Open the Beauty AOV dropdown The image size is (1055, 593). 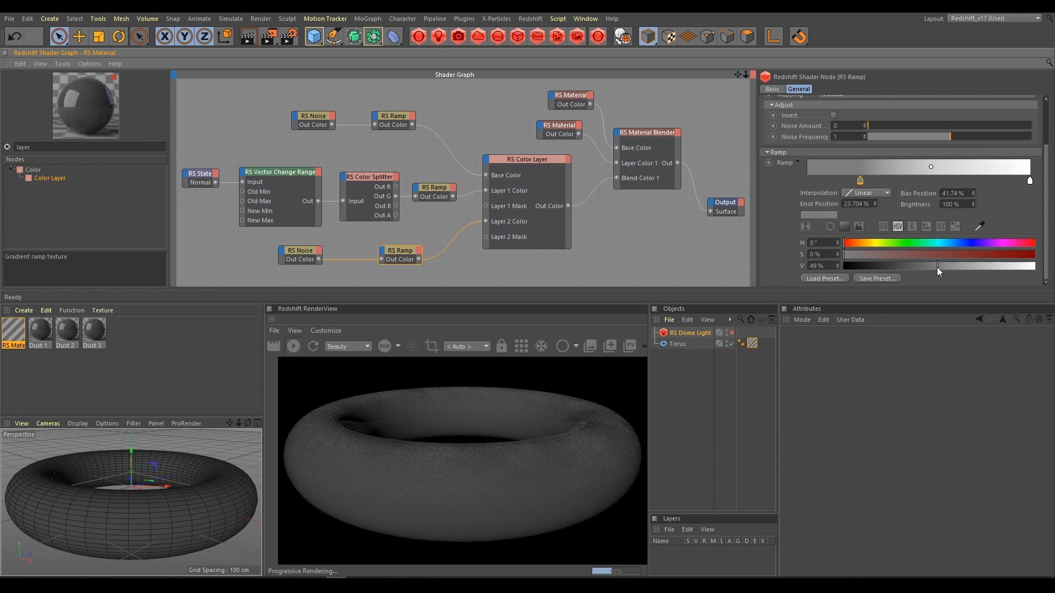pyautogui.click(x=348, y=346)
